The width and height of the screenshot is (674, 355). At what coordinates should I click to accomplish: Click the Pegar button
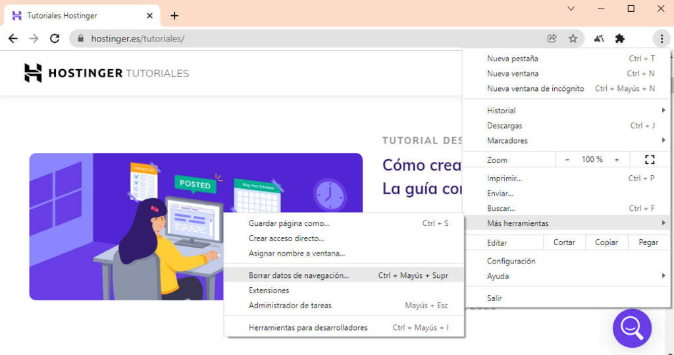point(648,242)
